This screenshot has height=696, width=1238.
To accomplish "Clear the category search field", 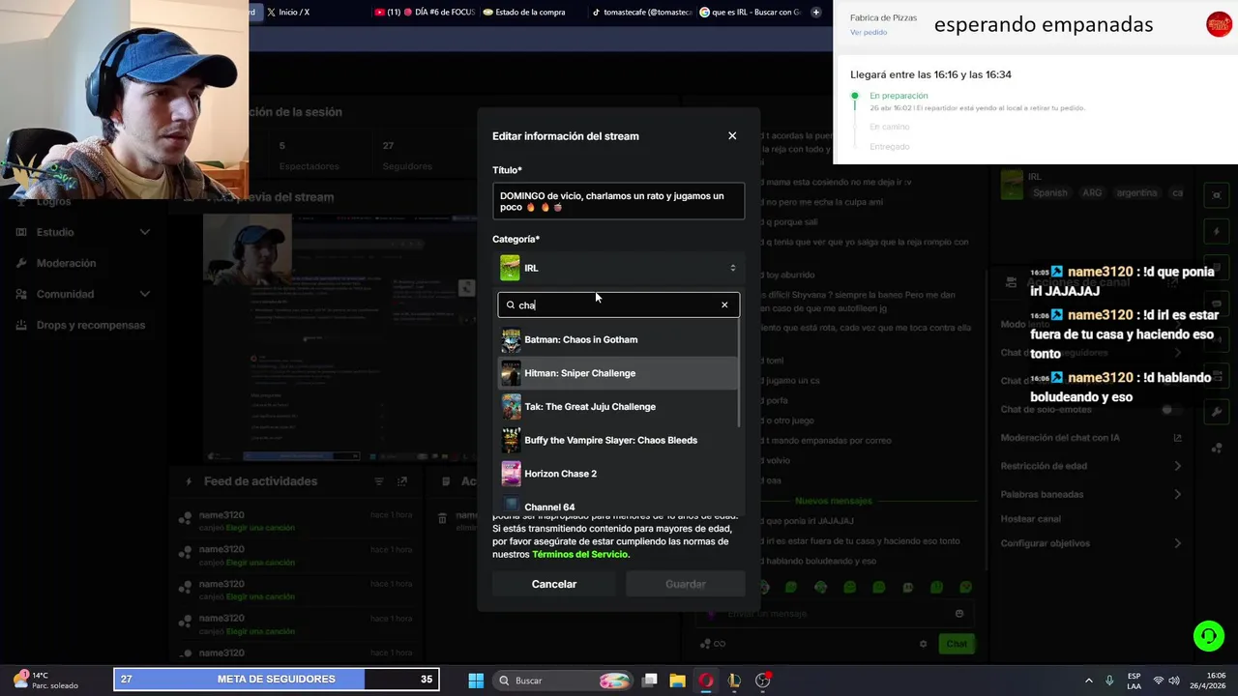I will coord(724,305).
